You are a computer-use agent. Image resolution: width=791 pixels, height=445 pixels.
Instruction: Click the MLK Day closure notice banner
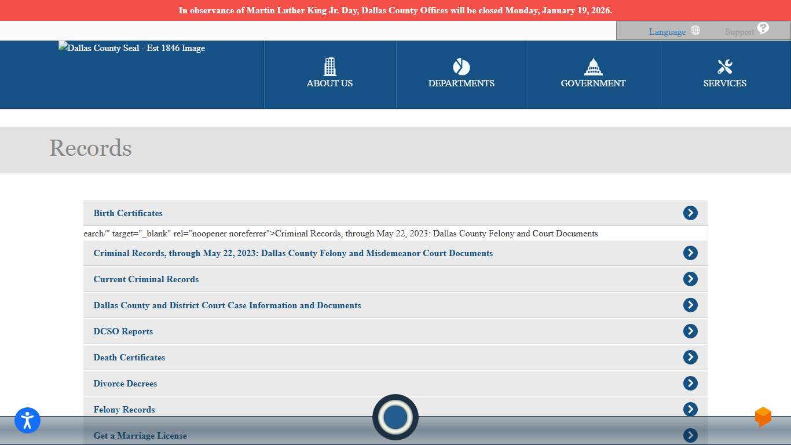[395, 10]
